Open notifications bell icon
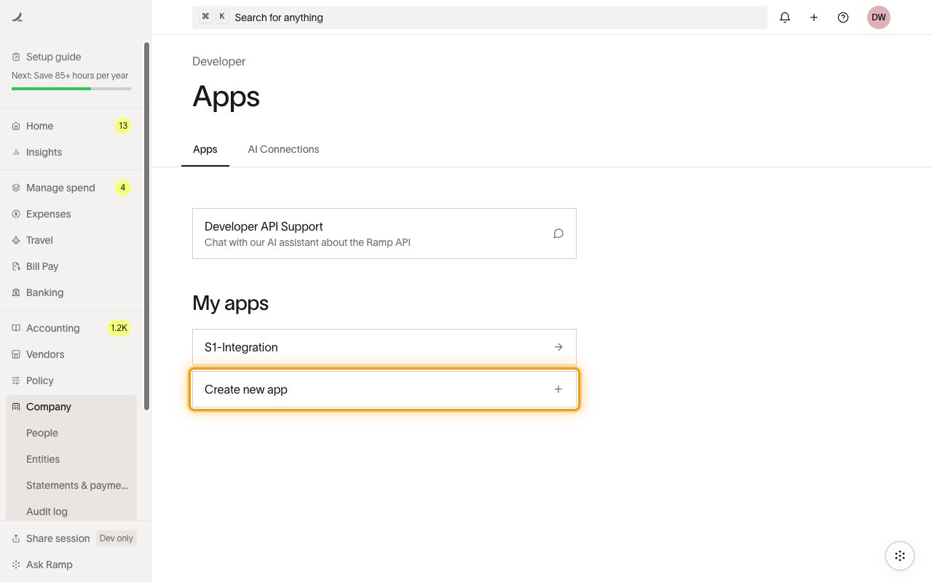932x582 pixels. [785, 17]
